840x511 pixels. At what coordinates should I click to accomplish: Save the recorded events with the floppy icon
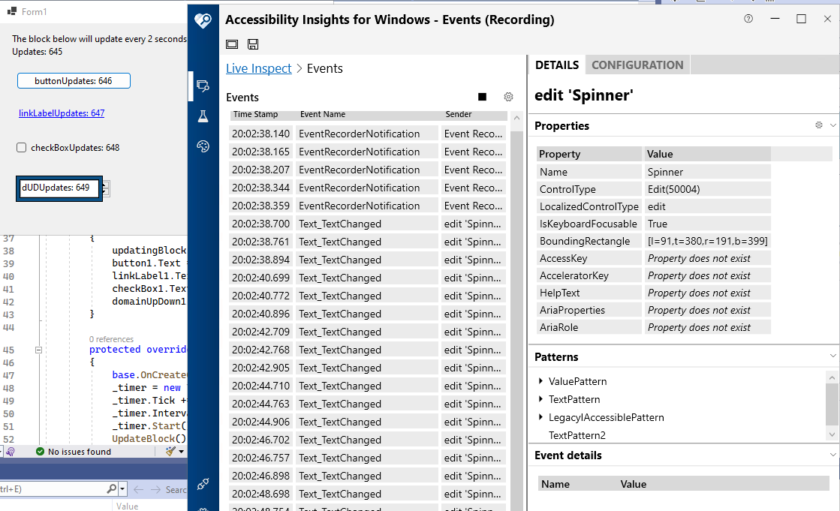[x=253, y=44]
